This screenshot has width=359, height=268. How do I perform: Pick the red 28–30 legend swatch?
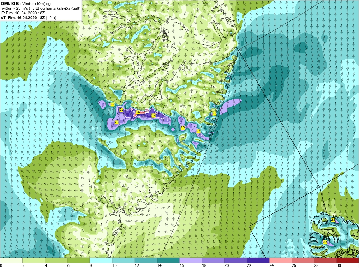pyautogui.click(x=325, y=260)
